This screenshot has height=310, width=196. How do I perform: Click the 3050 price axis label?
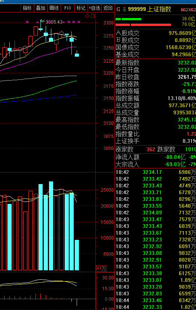[x=108, y=148]
